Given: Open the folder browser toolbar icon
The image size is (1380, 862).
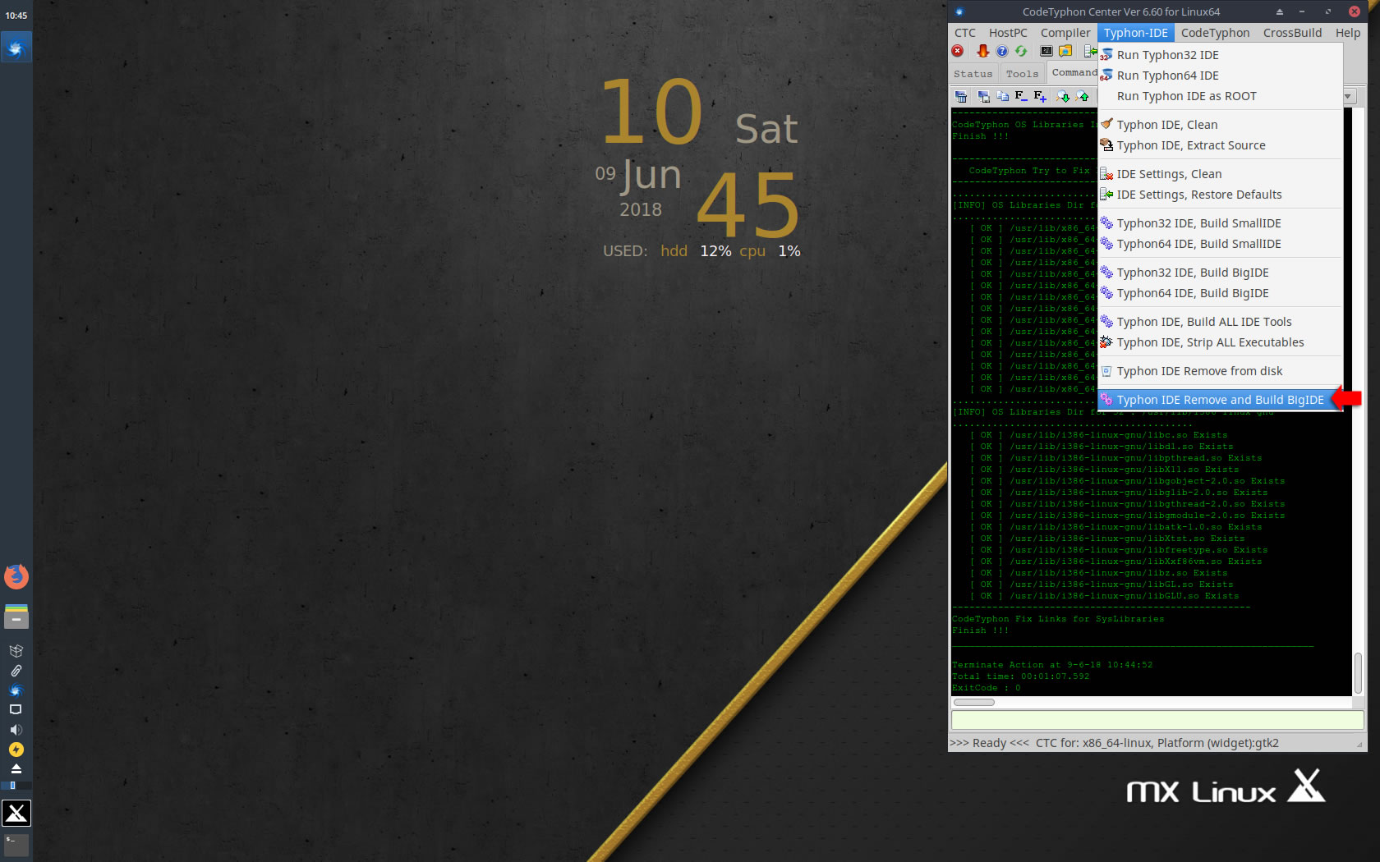Looking at the screenshot, I should 1065,52.
